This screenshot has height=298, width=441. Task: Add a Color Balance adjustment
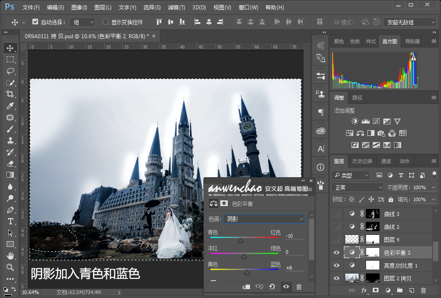coord(360,133)
